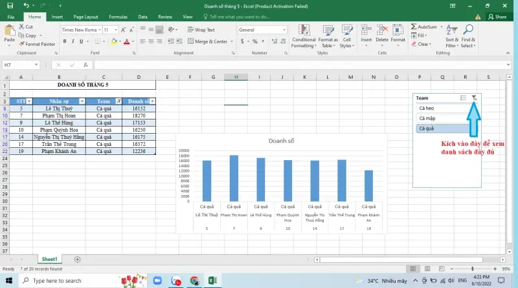Click the Format Painter brush icon
This screenshot has width=518, height=288.
tap(22, 45)
